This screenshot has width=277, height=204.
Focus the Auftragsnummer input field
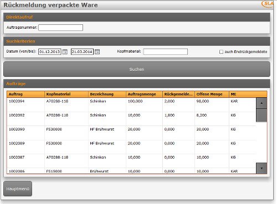point(60,28)
